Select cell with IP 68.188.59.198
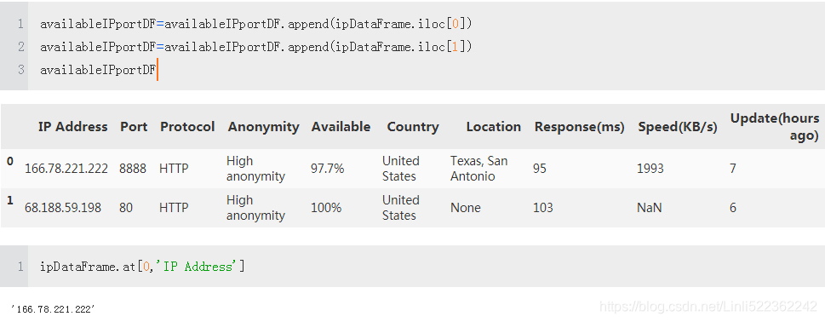Viewport: 825px width, 322px height. 63,208
